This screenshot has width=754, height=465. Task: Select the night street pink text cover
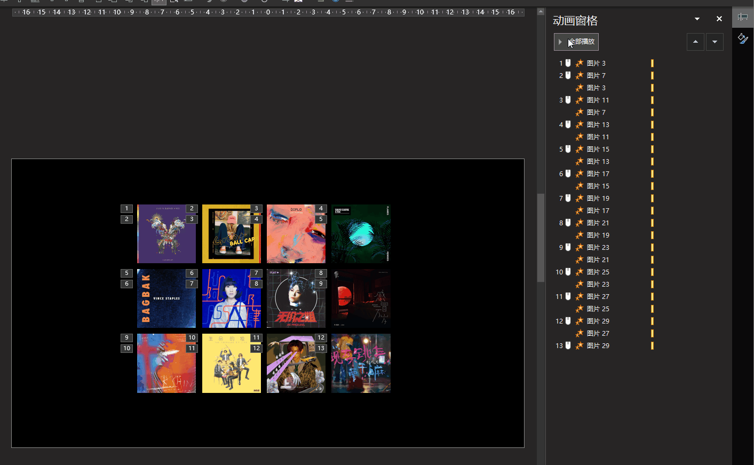[x=361, y=363]
